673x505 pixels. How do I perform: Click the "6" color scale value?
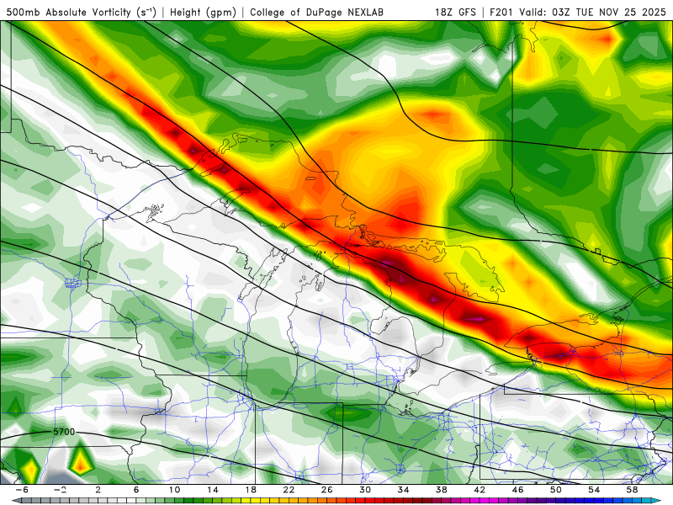[x=136, y=490]
